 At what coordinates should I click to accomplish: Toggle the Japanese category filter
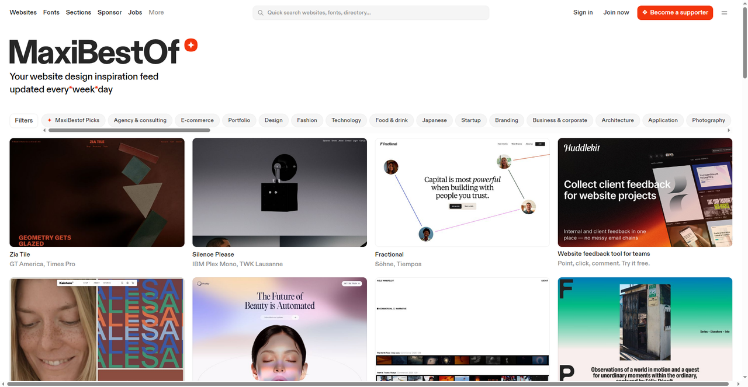[x=434, y=120]
